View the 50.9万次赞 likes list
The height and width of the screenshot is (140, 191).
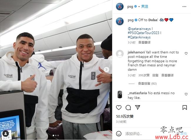125,117
